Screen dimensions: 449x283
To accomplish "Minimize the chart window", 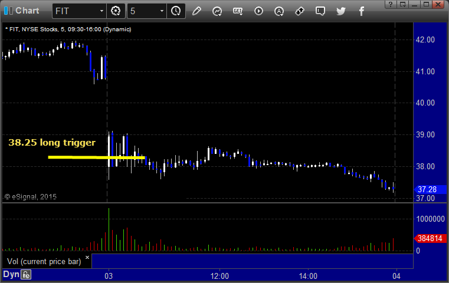I will (x=415, y=4).
